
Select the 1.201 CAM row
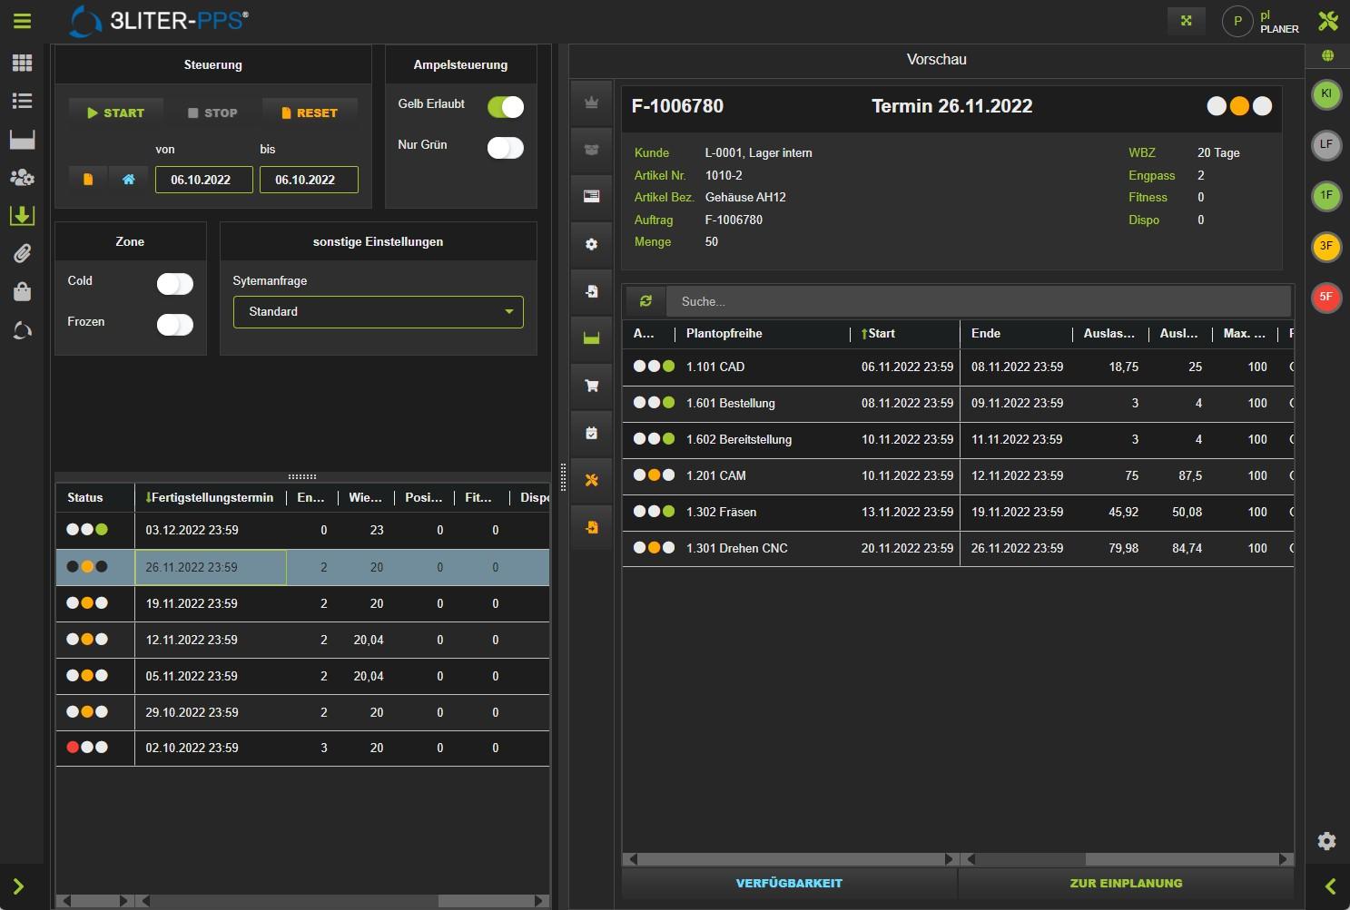[x=958, y=476]
